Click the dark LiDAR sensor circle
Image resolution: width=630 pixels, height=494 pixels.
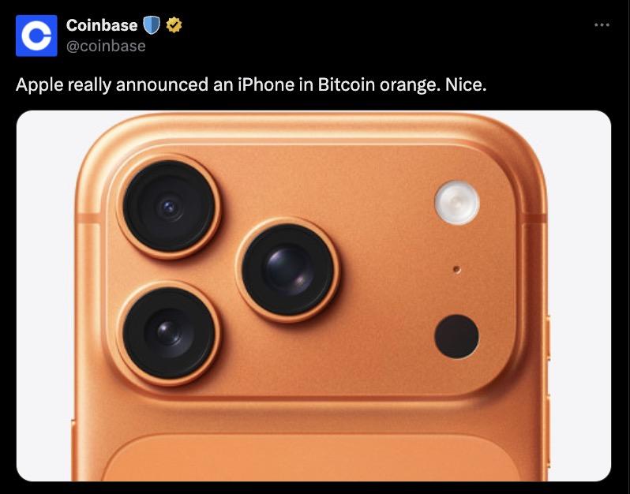tap(456, 335)
